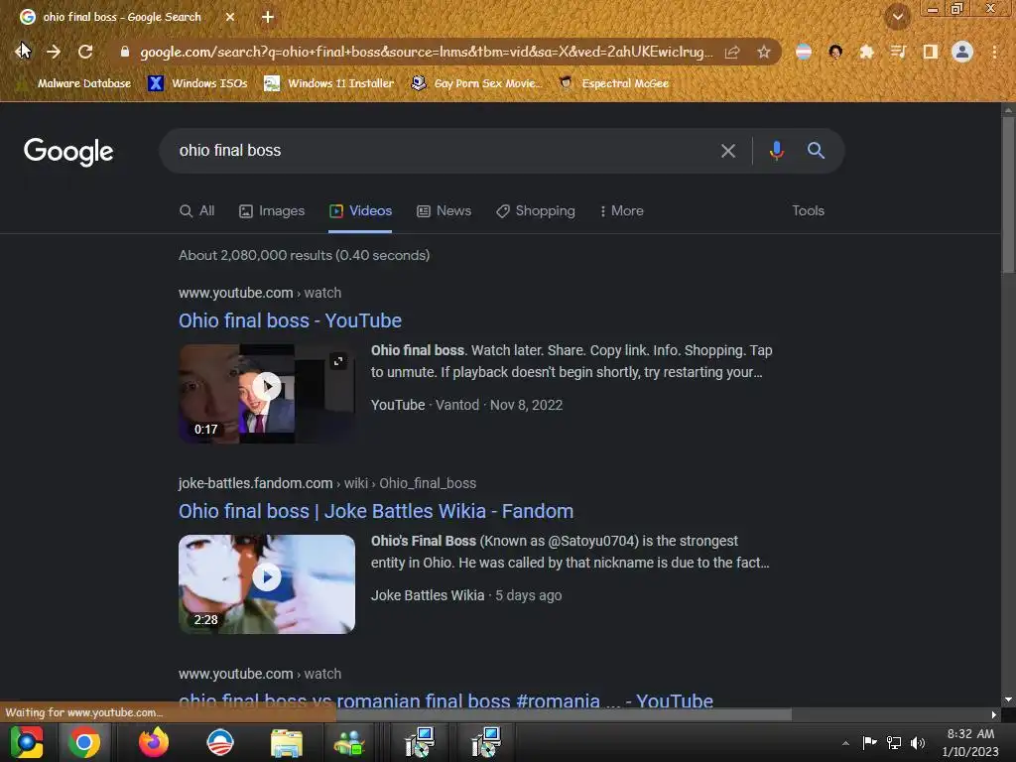
Task: Toggle the browser side panel icon
Action: [x=931, y=52]
